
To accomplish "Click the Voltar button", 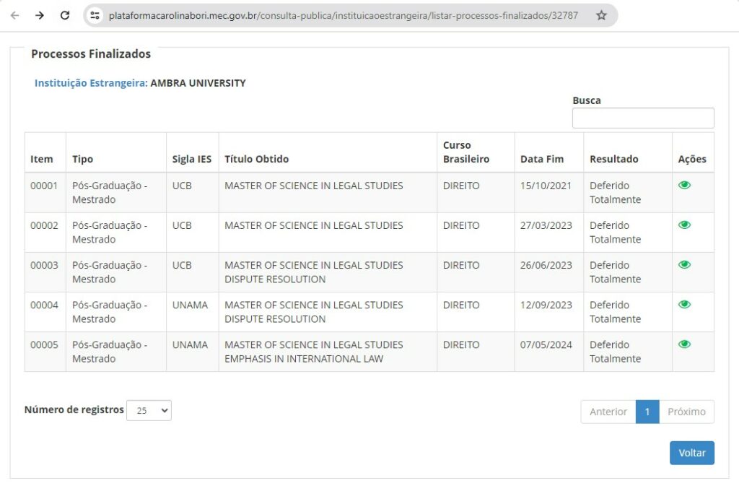I will (x=692, y=453).
